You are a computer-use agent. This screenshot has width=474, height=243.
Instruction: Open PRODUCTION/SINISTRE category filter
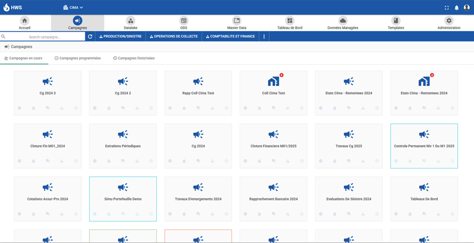[120, 37]
